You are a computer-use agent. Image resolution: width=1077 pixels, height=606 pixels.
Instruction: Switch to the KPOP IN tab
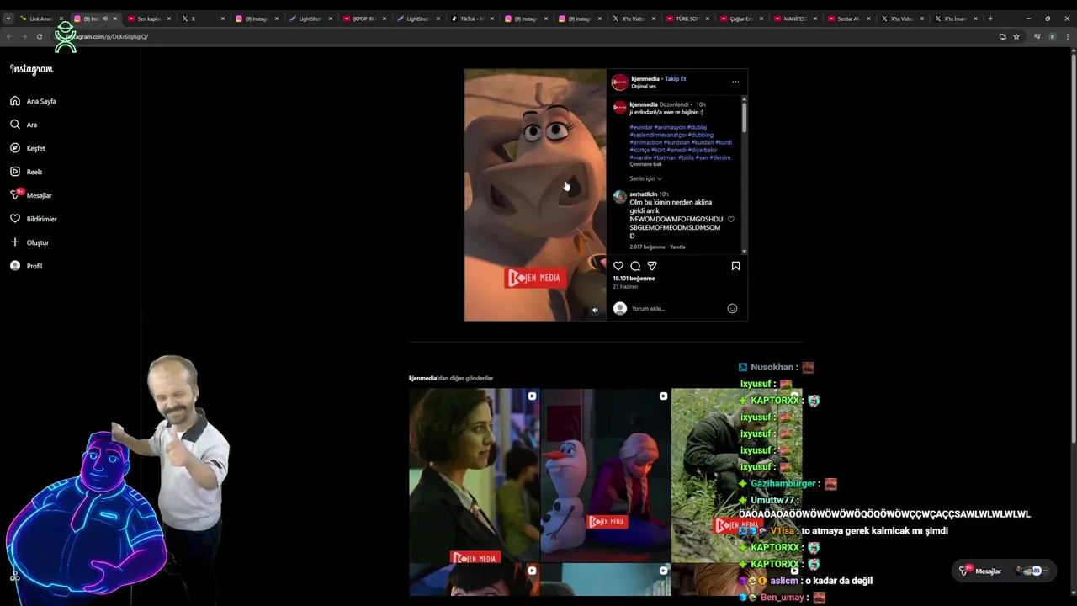tap(363, 19)
